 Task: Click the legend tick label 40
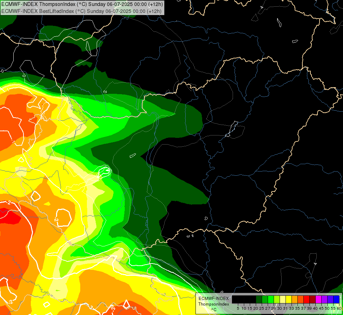(x=315, y=308)
